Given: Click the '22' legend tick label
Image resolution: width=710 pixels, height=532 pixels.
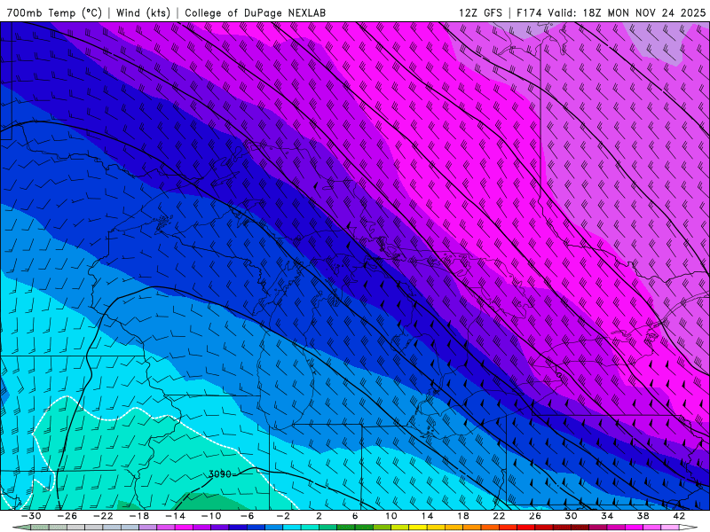Looking at the screenshot, I should (499, 516).
